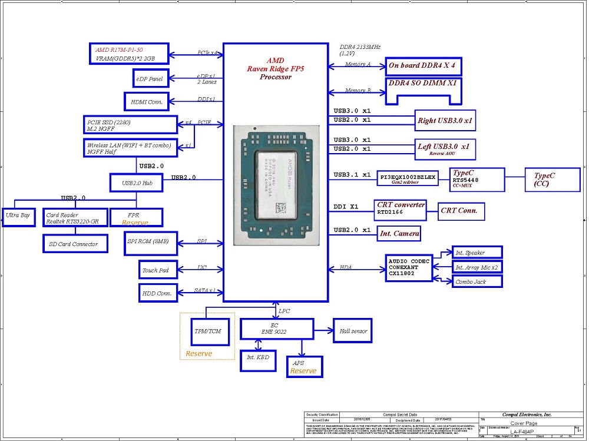Select the SATA x1 label
The width and height of the screenshot is (589, 441).
click(x=205, y=290)
